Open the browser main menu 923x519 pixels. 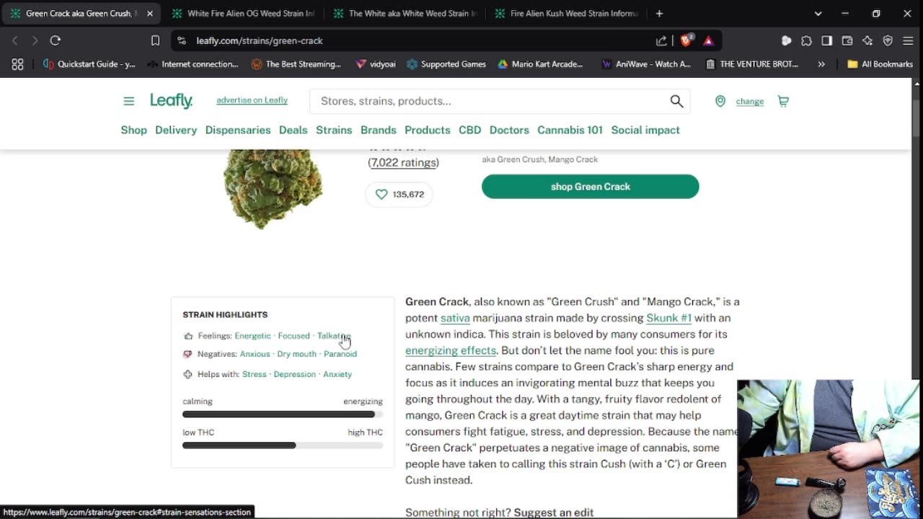point(908,41)
